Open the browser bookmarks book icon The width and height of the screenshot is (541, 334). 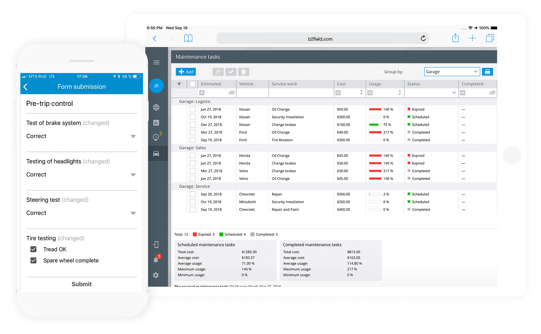(x=188, y=39)
